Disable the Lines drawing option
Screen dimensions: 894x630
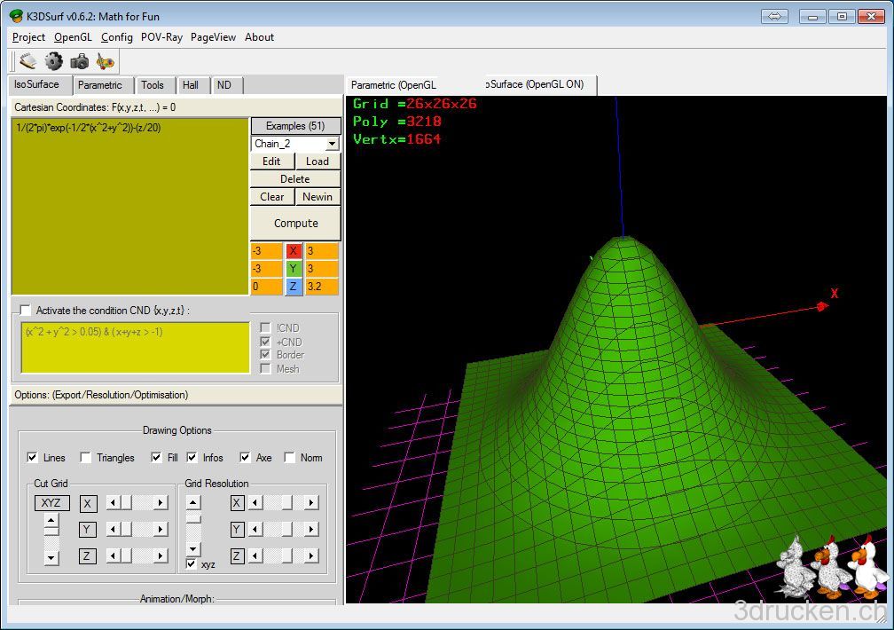click(33, 458)
